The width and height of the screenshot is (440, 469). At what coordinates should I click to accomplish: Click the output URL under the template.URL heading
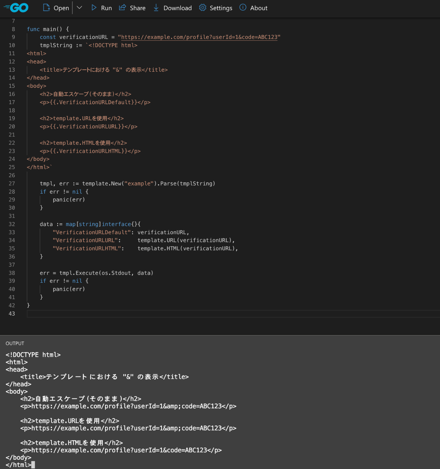tap(128, 428)
